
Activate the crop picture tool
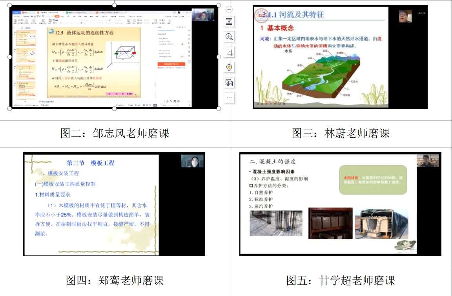[229, 52]
